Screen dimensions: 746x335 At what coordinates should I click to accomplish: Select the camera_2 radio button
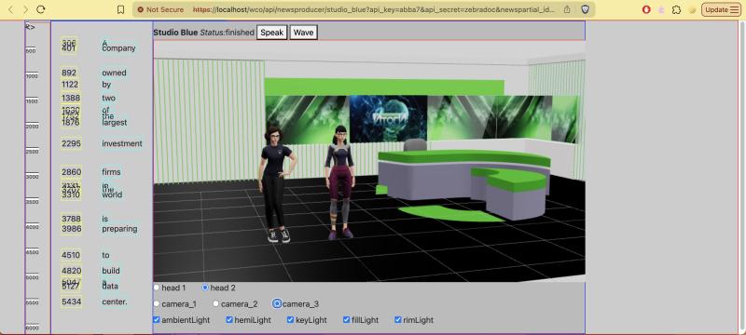(x=216, y=303)
